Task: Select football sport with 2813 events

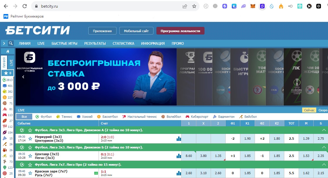Action: point(8,80)
